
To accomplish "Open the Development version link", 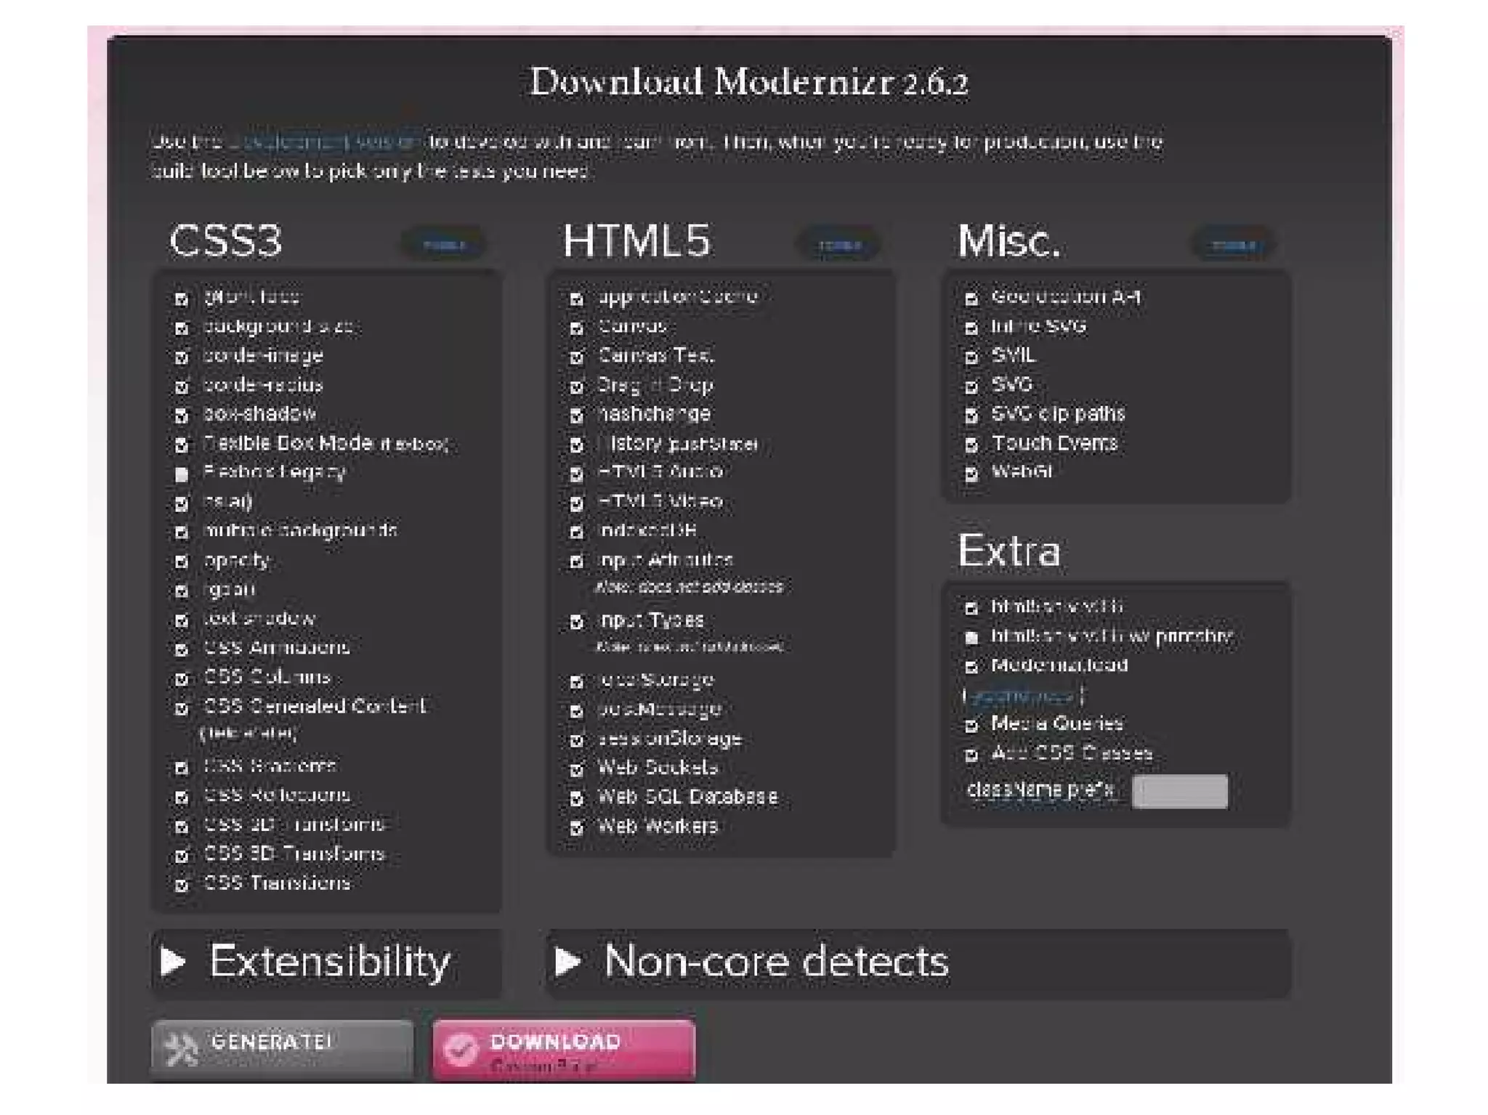I will (x=325, y=142).
